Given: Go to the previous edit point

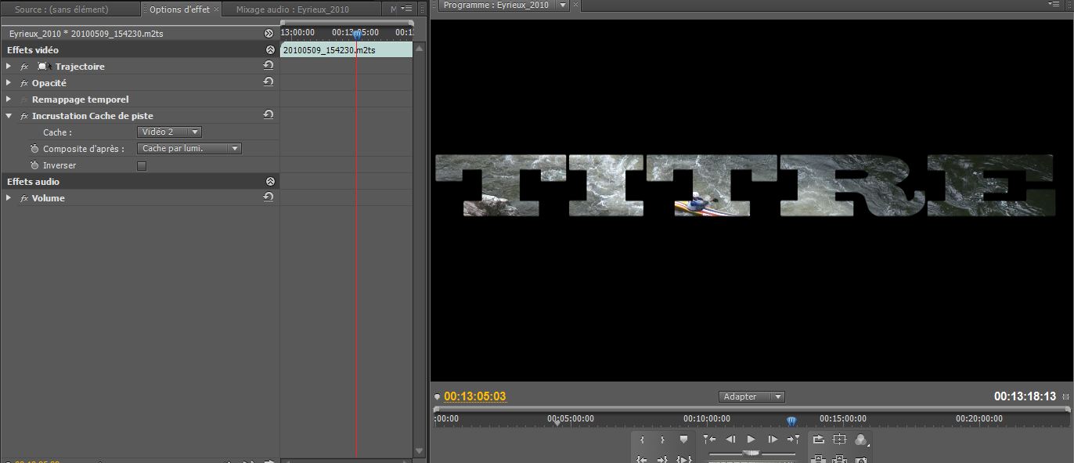Looking at the screenshot, I should click(x=709, y=439).
